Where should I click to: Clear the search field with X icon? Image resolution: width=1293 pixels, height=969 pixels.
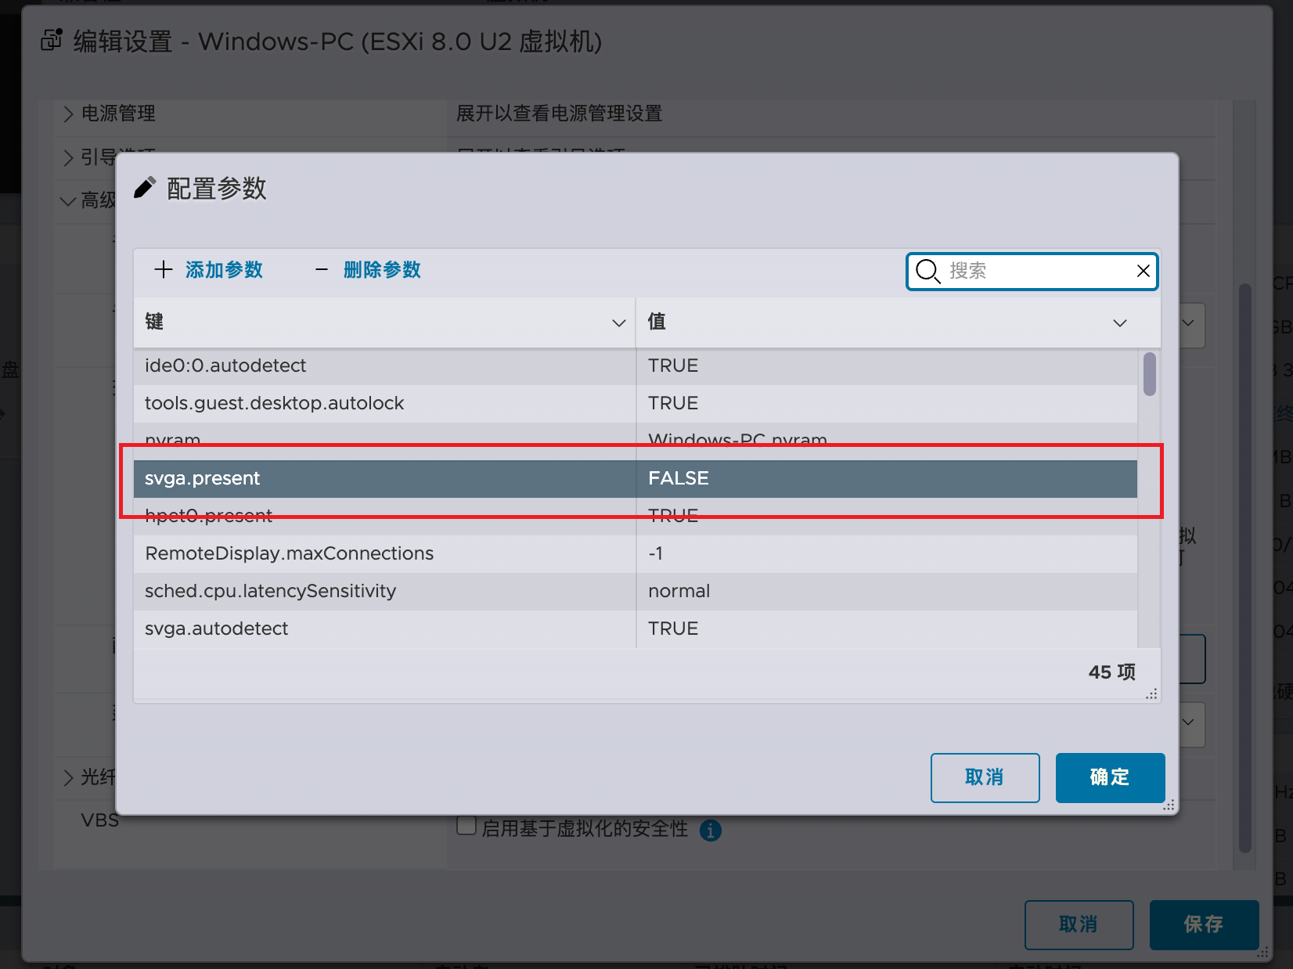tap(1143, 271)
